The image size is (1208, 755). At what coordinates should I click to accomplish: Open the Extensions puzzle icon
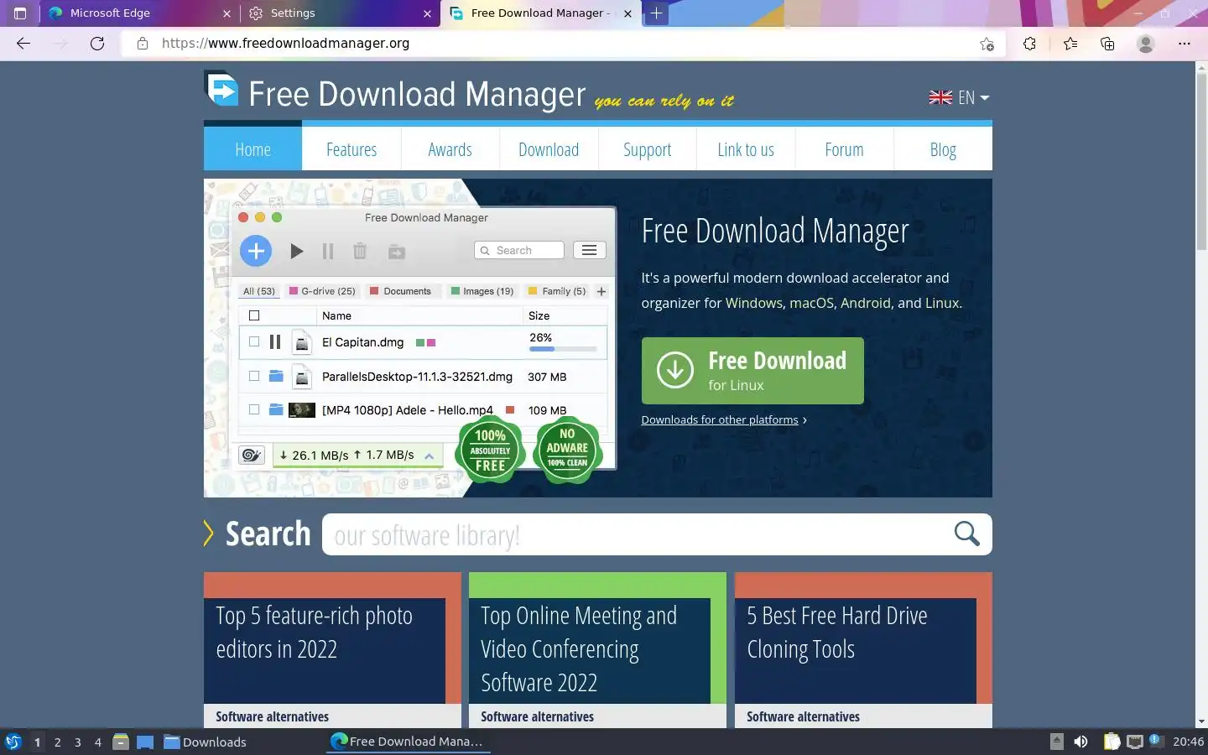pyautogui.click(x=1029, y=44)
